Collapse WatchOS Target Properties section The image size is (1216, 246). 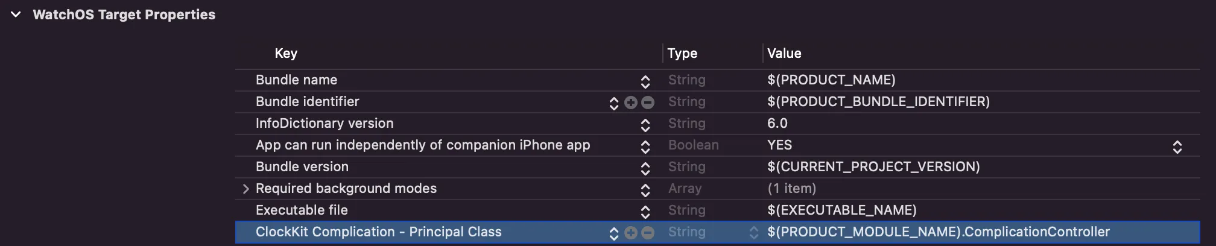point(16,14)
